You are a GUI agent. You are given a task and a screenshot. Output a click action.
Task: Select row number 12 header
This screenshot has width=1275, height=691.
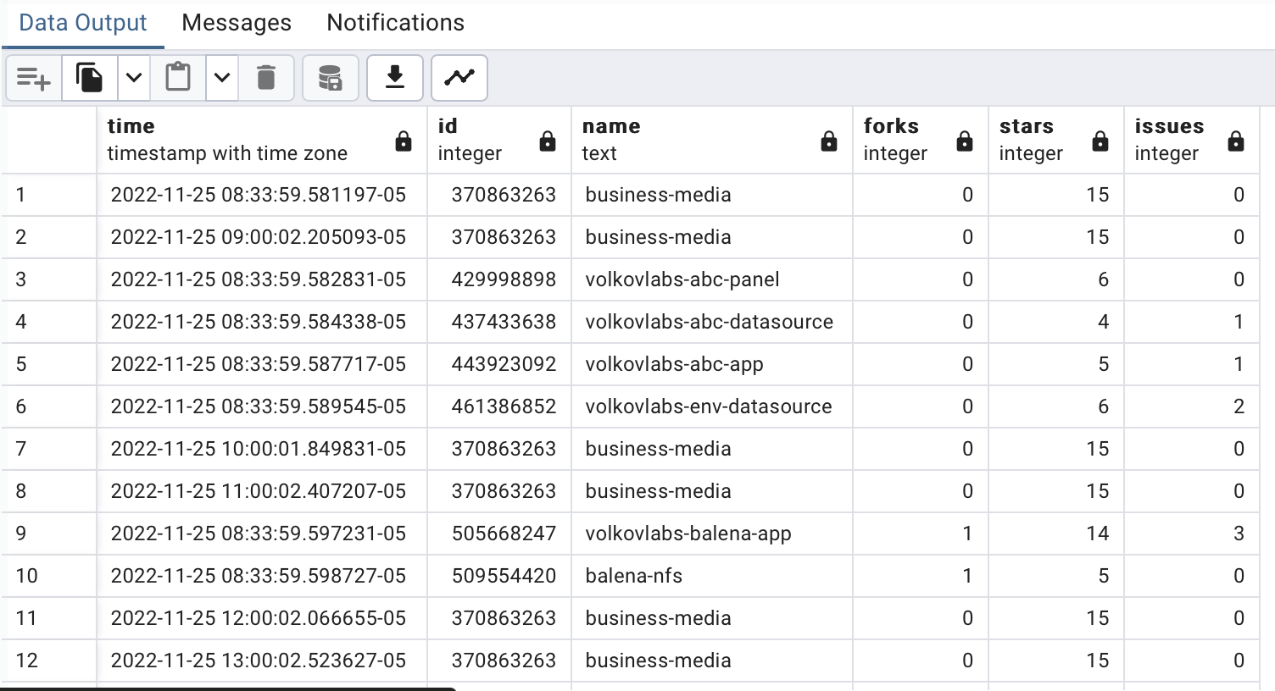(49, 661)
